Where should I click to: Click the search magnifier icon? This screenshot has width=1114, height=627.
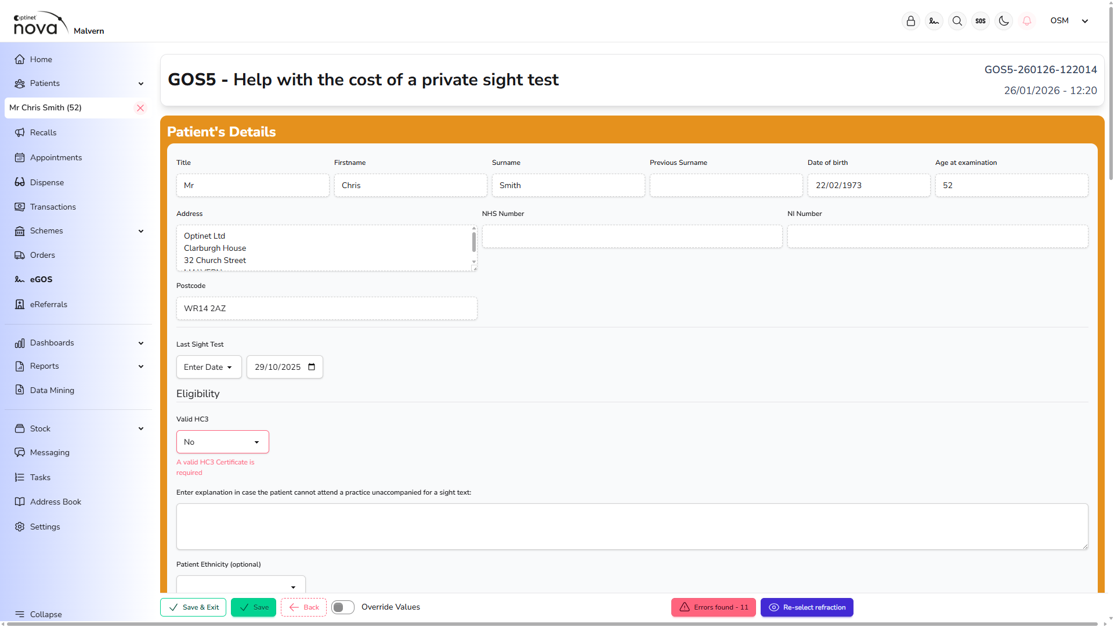pyautogui.click(x=957, y=21)
